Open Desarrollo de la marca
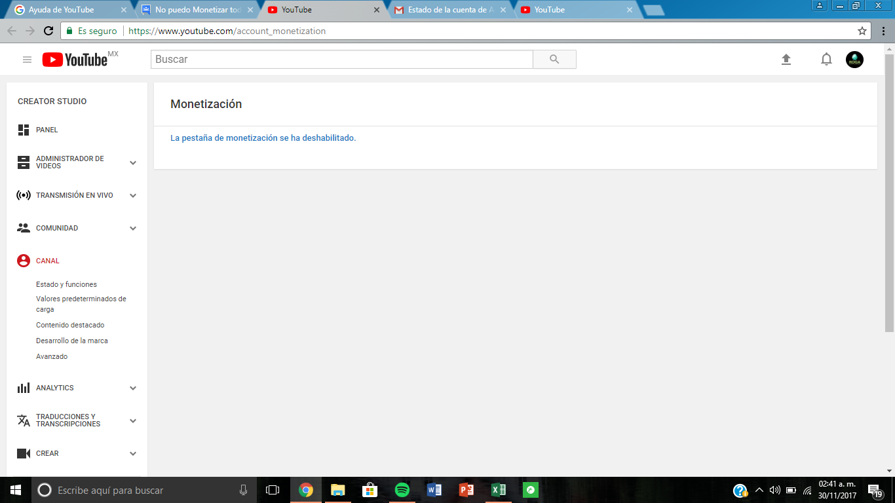Screen dimensions: 895x503 click(72, 341)
